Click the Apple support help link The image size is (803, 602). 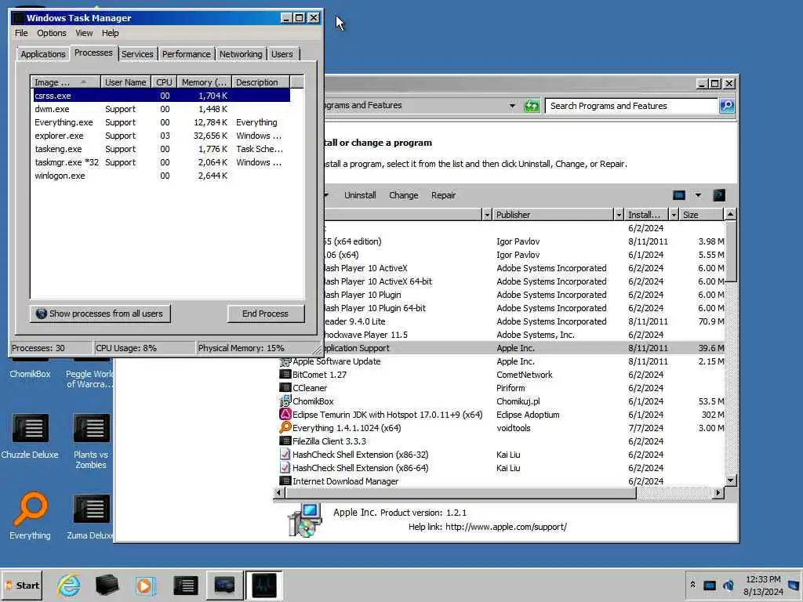(x=506, y=527)
